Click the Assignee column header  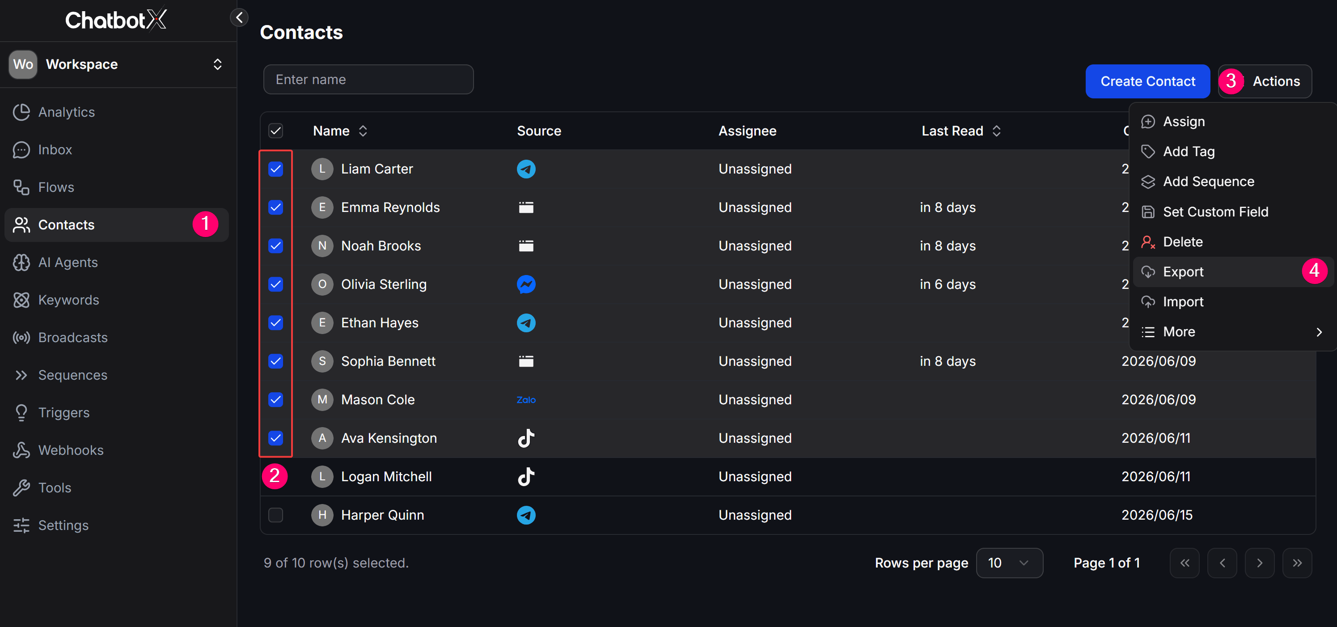pyautogui.click(x=747, y=131)
